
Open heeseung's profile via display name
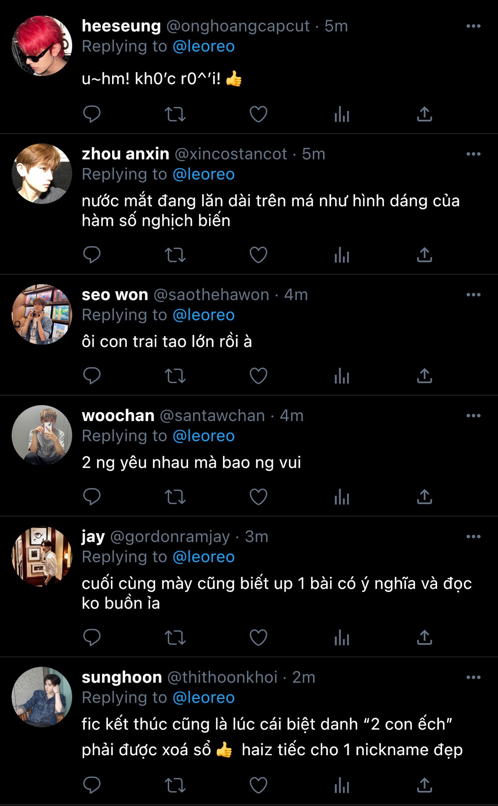click(121, 26)
